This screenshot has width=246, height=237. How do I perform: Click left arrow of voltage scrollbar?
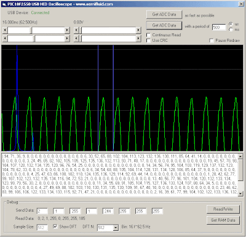[x=76, y=30]
